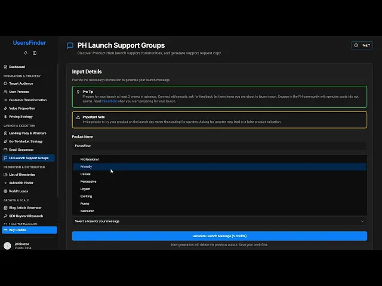Screen dimensions: 382x286
Task: Click Generate Launch Message button
Action: (x=219, y=236)
